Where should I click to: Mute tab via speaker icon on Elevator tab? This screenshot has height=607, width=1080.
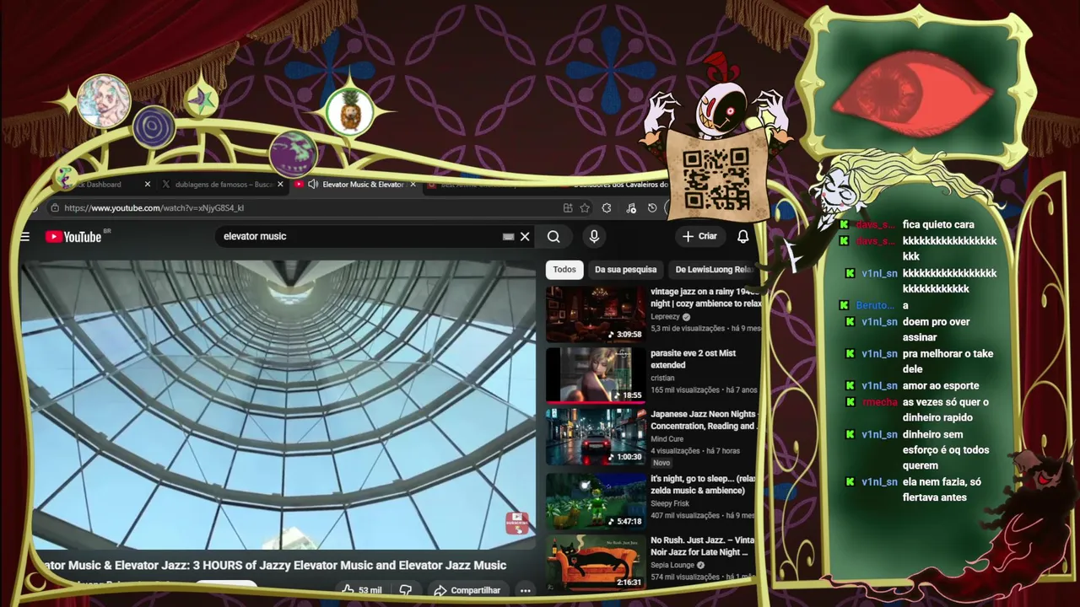pyautogui.click(x=313, y=185)
